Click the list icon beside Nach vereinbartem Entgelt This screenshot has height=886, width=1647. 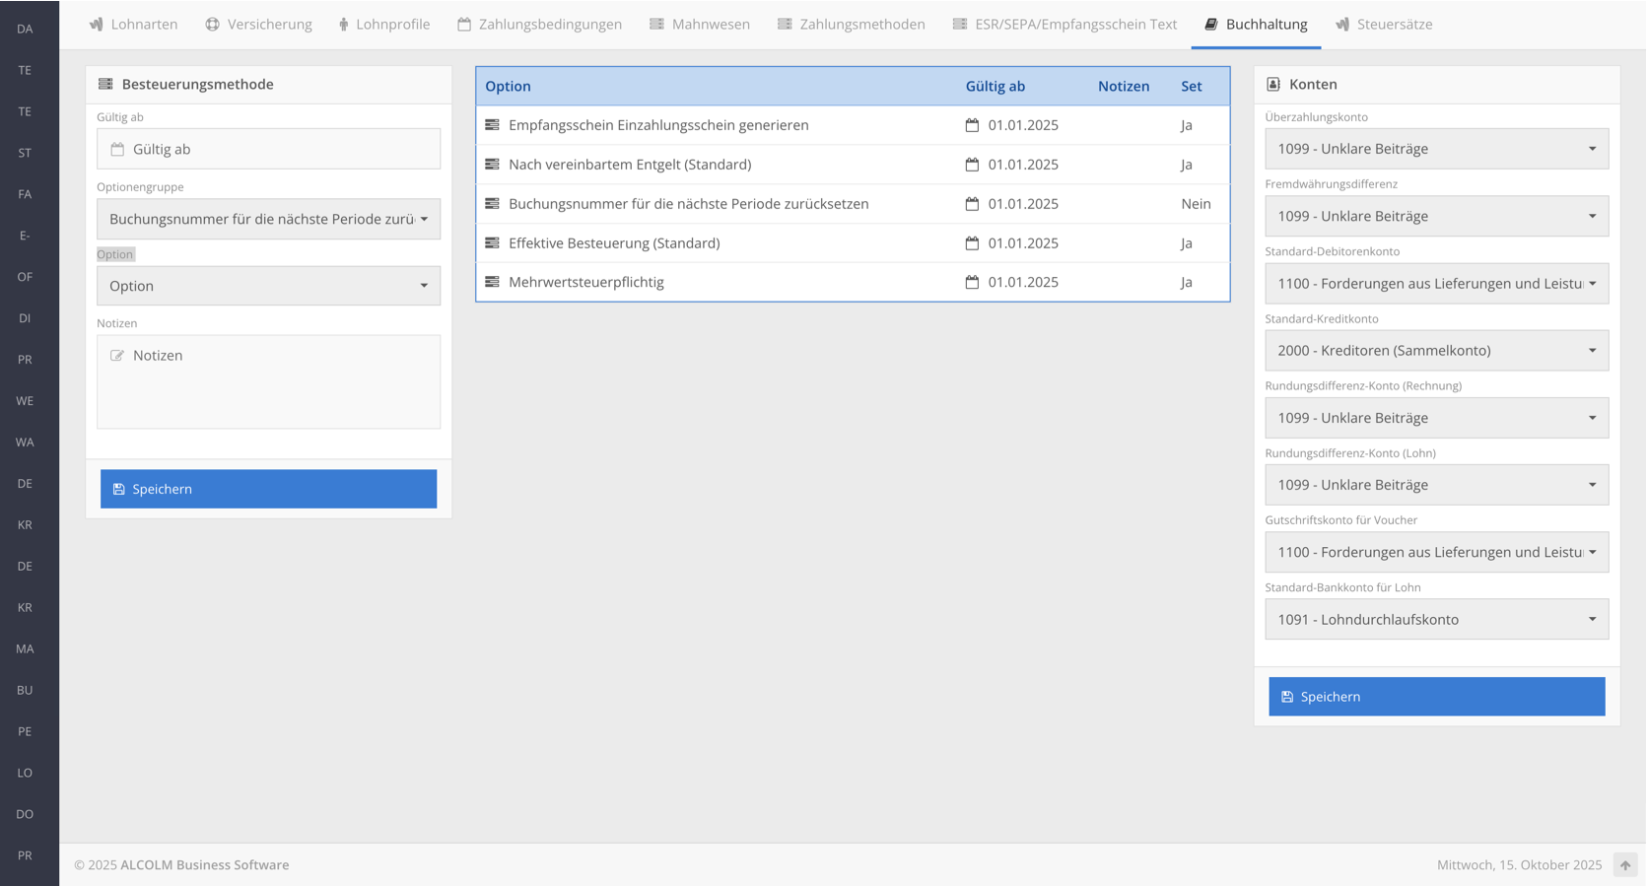492,165
